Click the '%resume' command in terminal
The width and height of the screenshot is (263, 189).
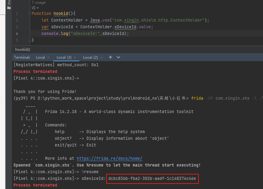(x=90, y=172)
